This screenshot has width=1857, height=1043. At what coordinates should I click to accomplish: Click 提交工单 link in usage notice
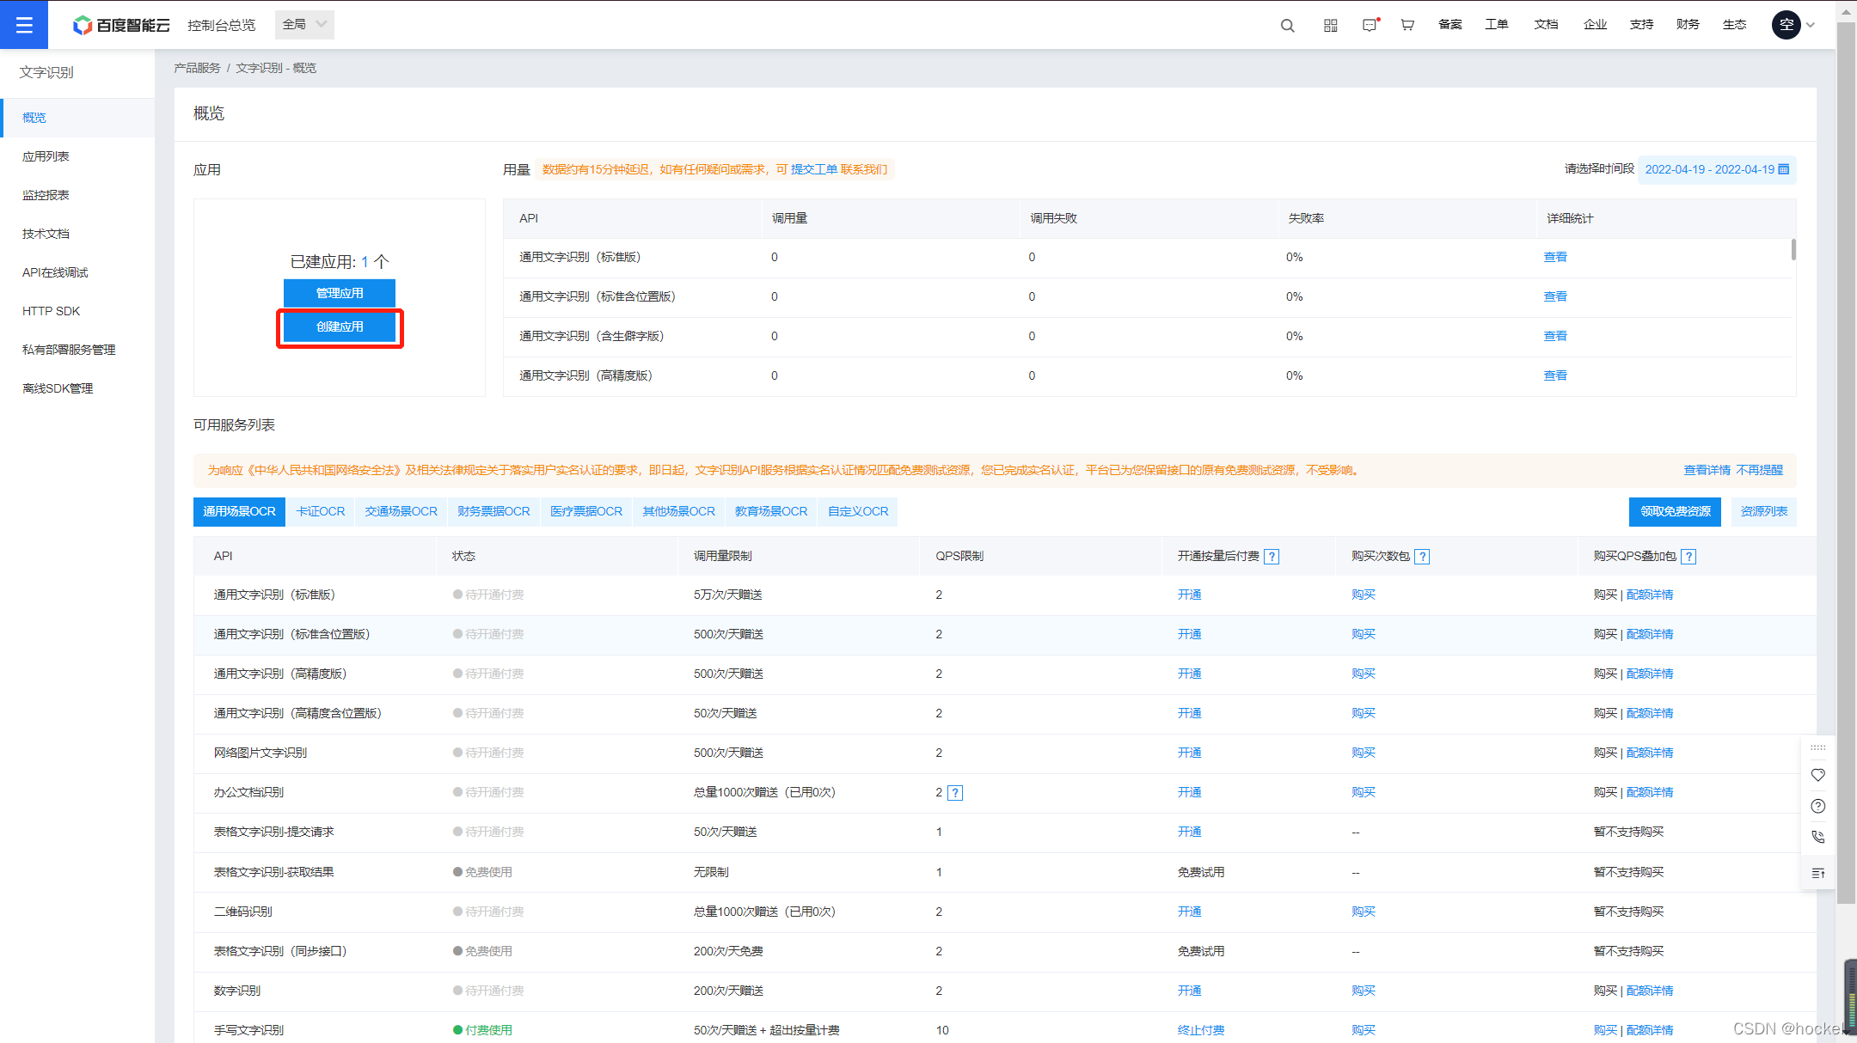[x=813, y=169]
